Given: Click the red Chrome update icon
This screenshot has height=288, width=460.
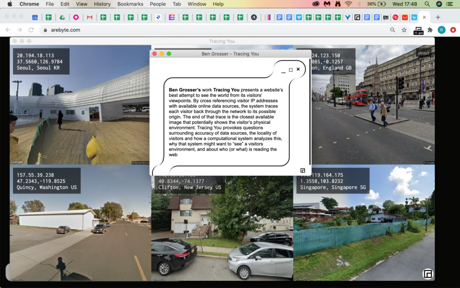Looking at the screenshot, I should tap(453, 30).
